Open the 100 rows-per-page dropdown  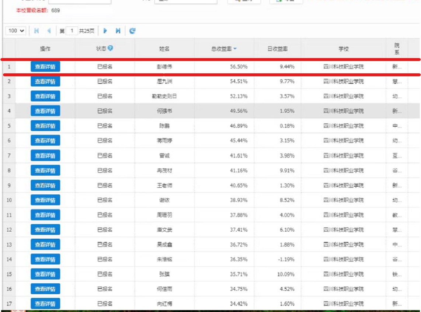(16, 31)
